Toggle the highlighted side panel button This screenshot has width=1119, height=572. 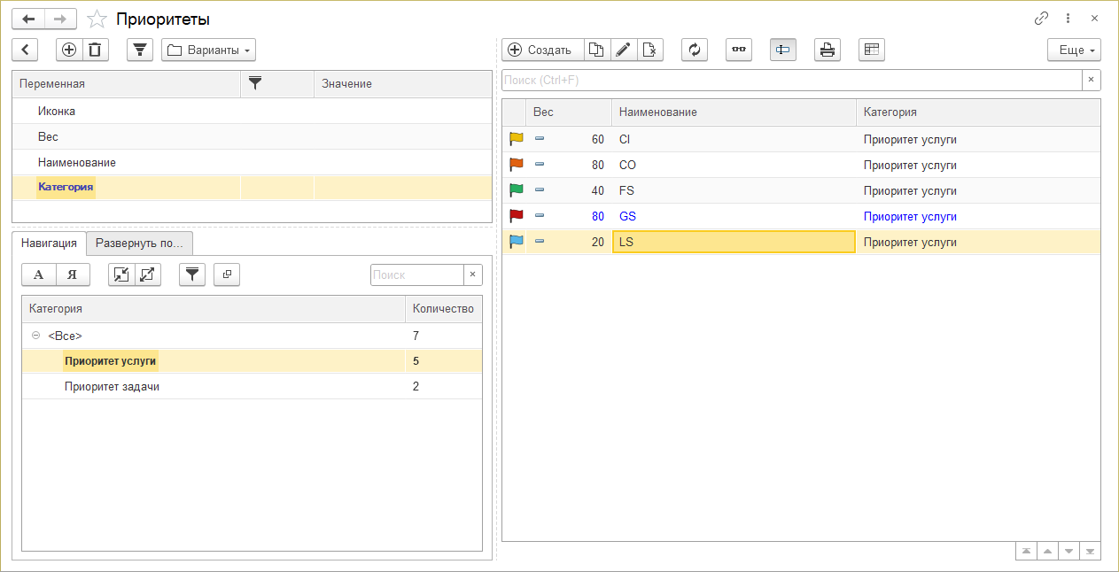(783, 50)
